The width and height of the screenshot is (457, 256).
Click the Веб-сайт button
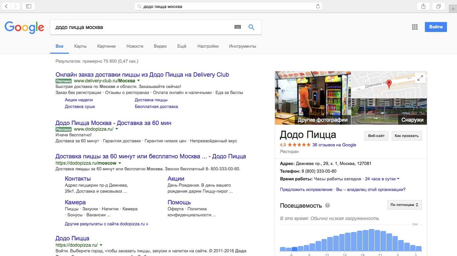pyautogui.click(x=376, y=136)
